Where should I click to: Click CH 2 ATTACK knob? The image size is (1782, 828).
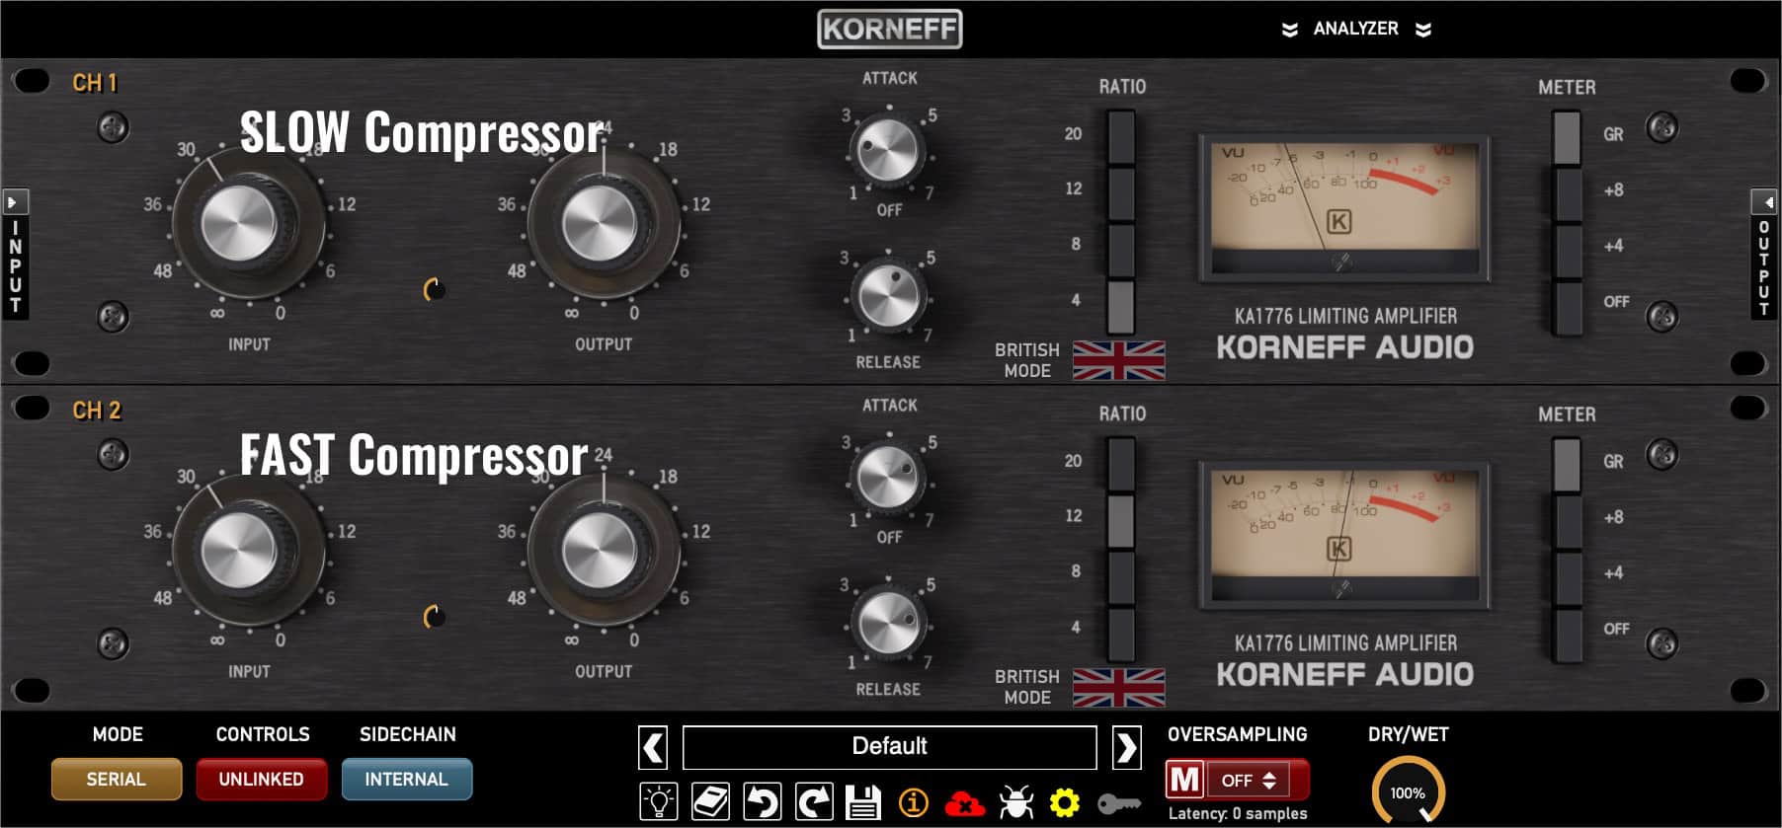[887, 478]
